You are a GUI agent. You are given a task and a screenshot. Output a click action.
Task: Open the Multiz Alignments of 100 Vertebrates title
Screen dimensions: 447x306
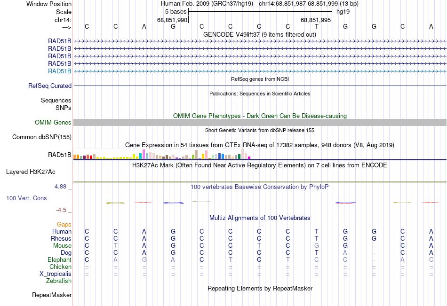click(x=260, y=218)
